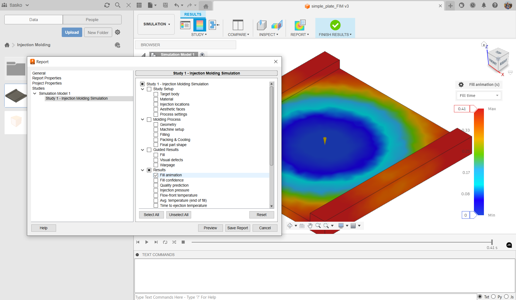
Task: Uncheck the Fill animation checkbox
Action: click(156, 175)
